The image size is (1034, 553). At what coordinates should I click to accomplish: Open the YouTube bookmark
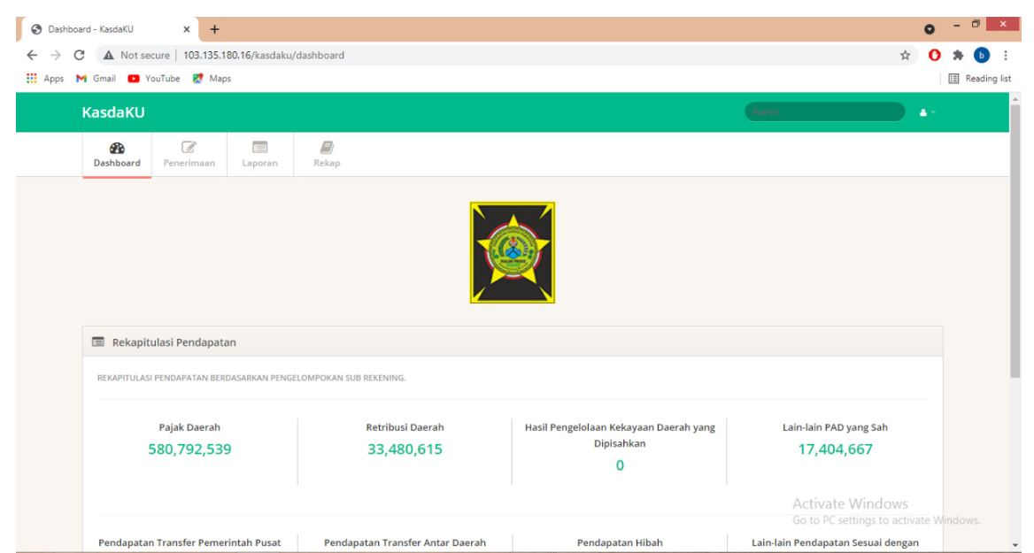tap(154, 79)
